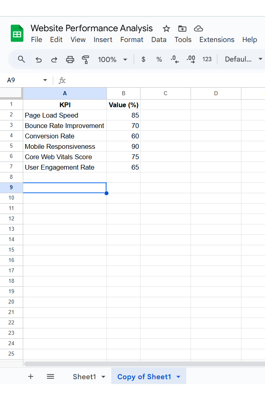Open the Copy of Sheet1 tab menu arrow
Screen dimensions: 265x400
click(179, 377)
